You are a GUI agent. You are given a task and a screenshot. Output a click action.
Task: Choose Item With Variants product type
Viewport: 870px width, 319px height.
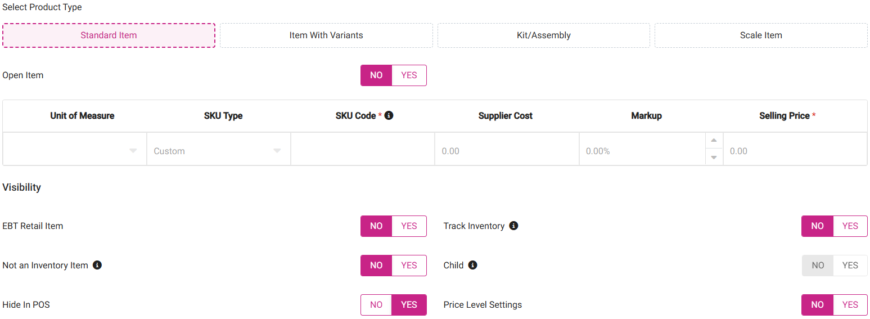326,35
